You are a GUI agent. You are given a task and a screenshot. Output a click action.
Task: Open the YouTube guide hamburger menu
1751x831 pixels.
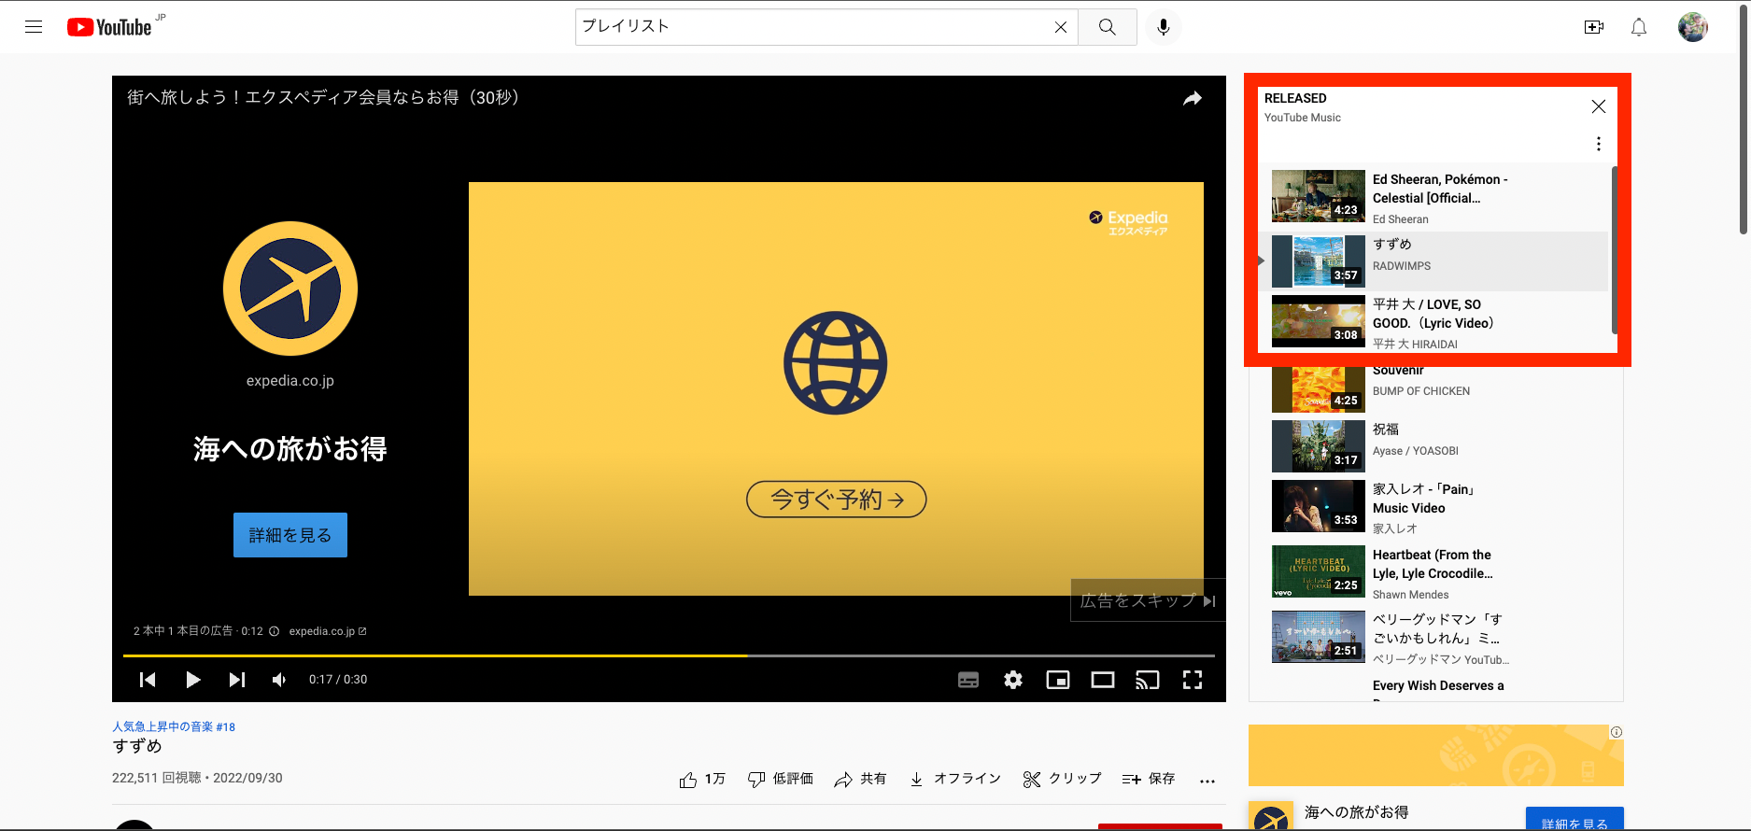click(x=34, y=27)
